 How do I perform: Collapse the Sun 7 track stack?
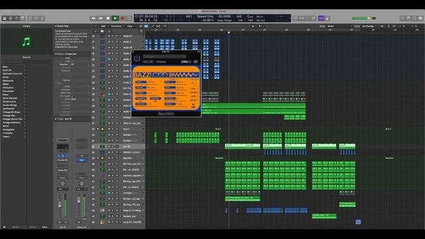[98, 129]
